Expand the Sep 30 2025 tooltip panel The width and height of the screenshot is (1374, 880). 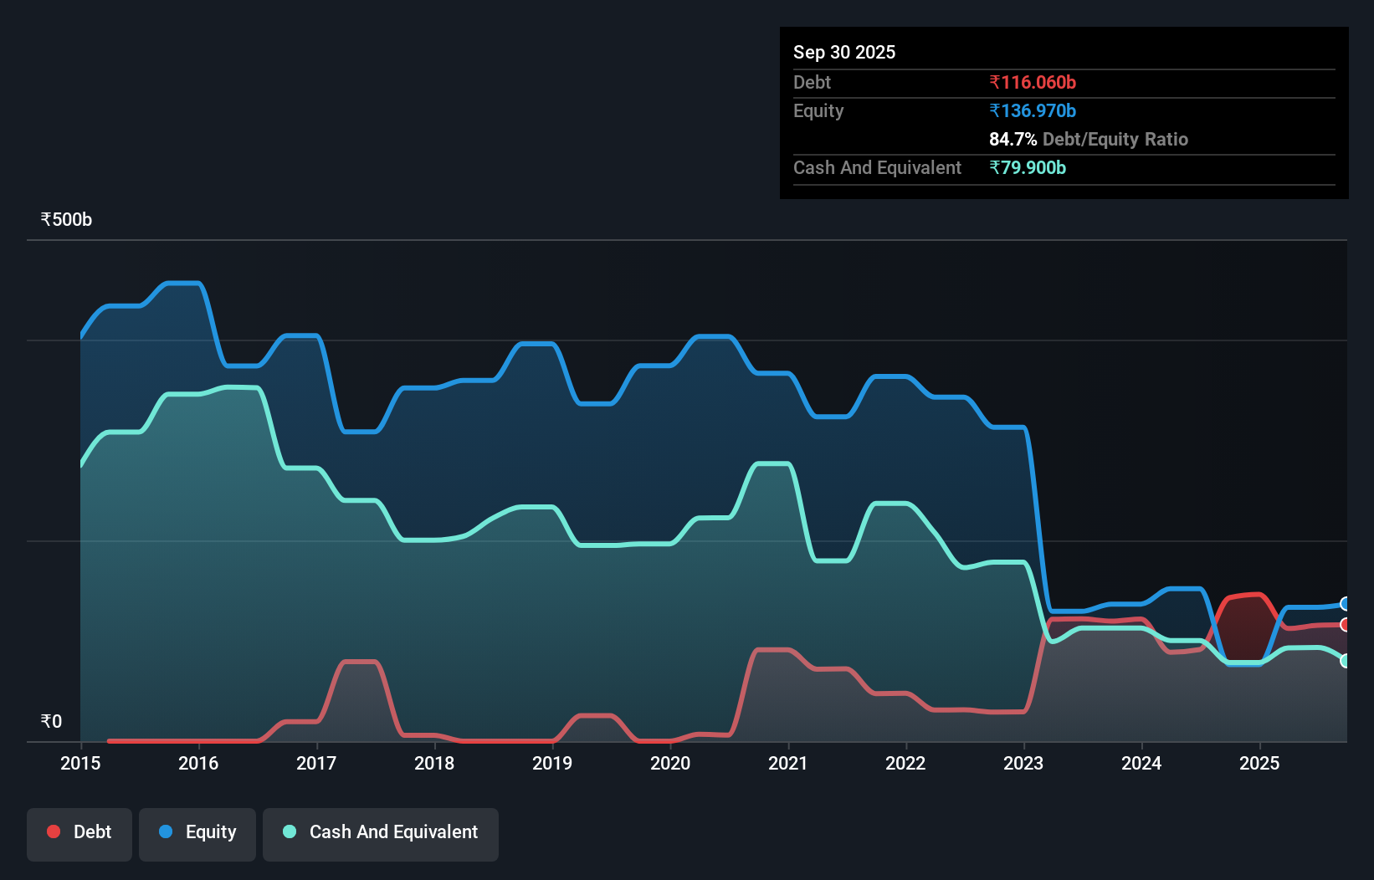click(844, 52)
